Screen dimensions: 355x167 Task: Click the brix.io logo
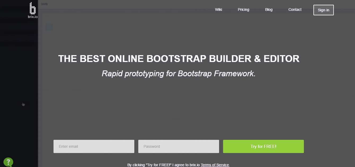33,10
